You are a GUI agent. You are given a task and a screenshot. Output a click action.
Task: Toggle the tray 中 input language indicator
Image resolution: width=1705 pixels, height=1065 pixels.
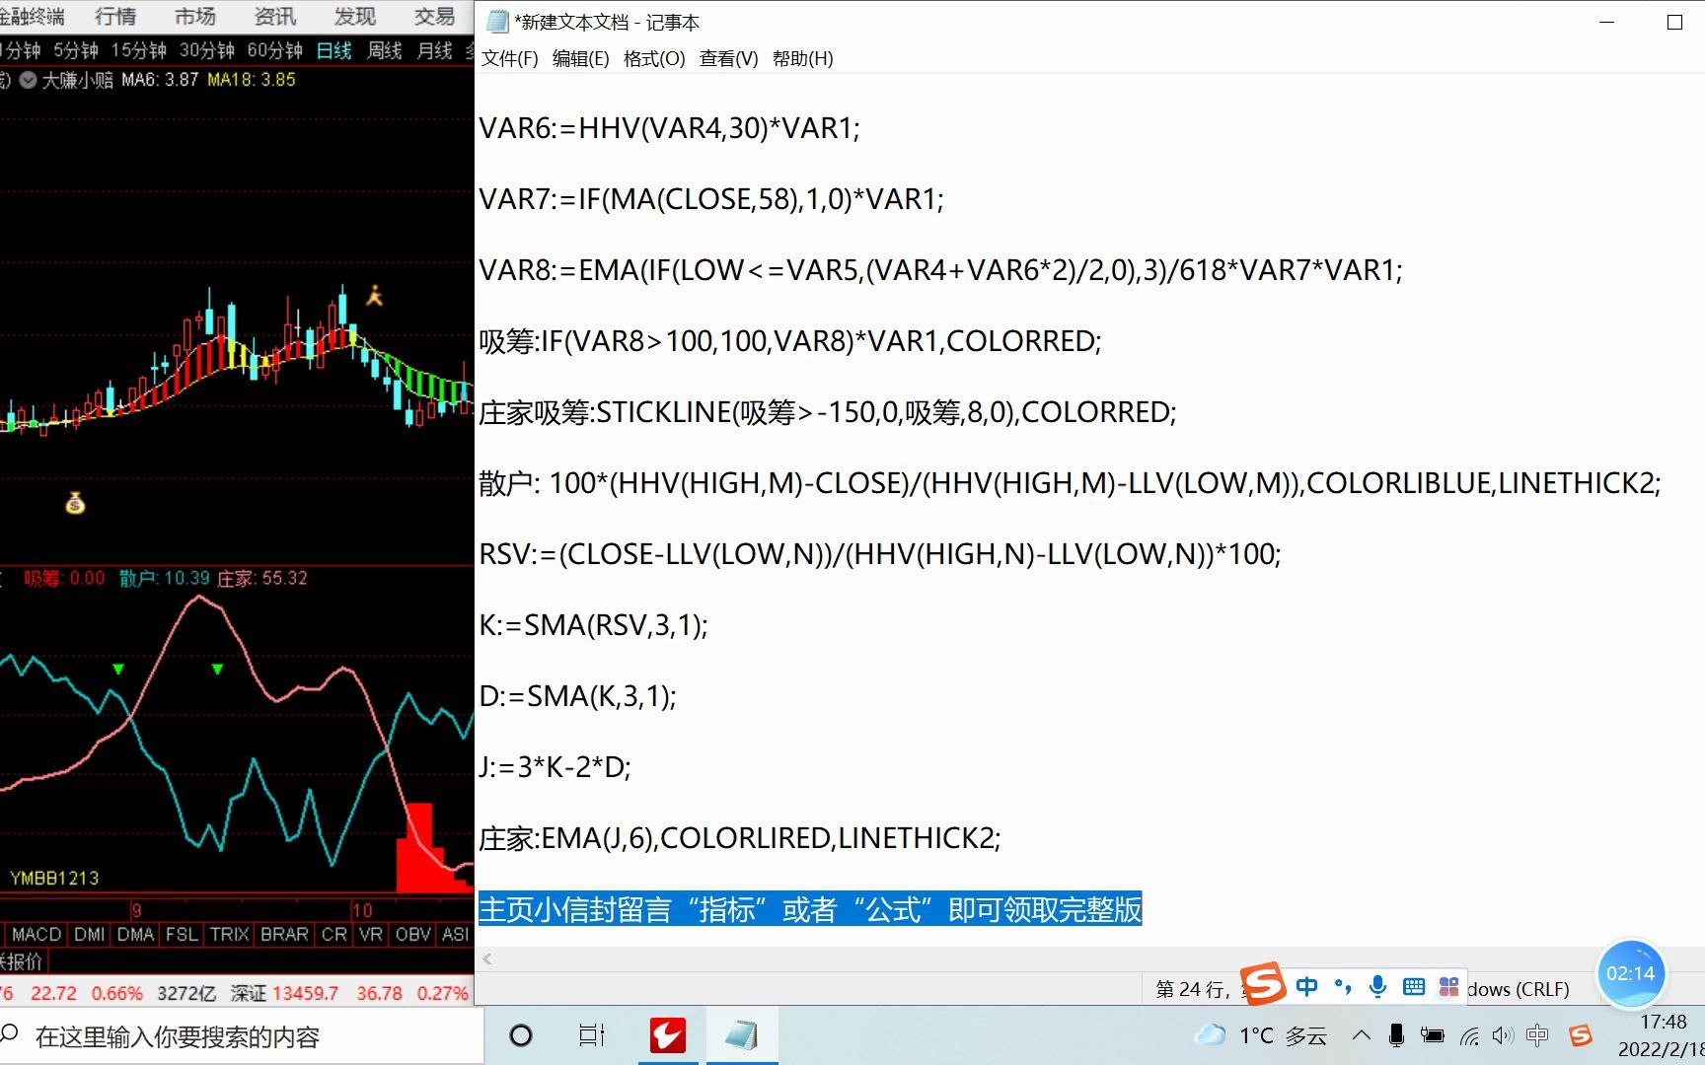[x=1537, y=1035]
